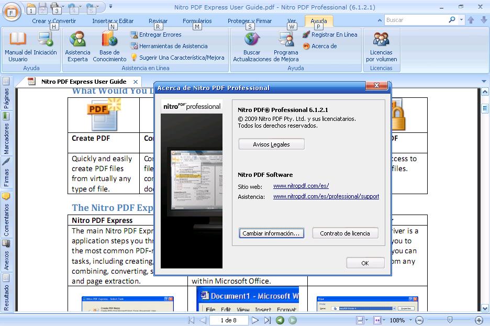
Task: Open the Marcadores side panel
Action: click(6, 133)
